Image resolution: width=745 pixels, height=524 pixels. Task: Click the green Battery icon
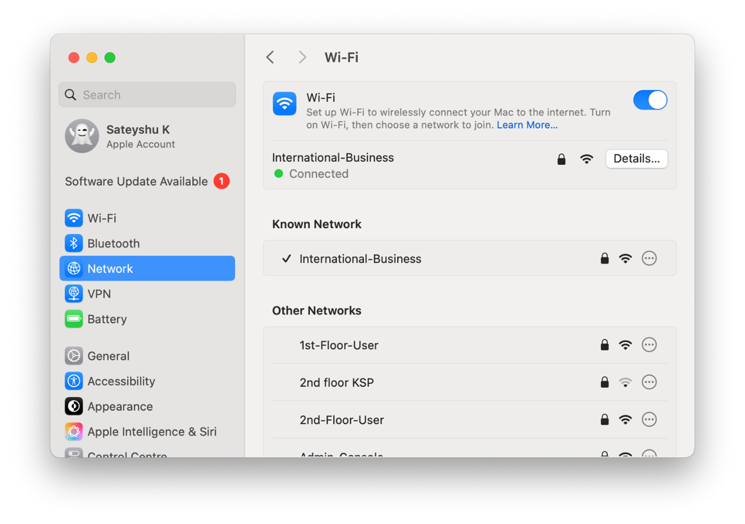(73, 319)
